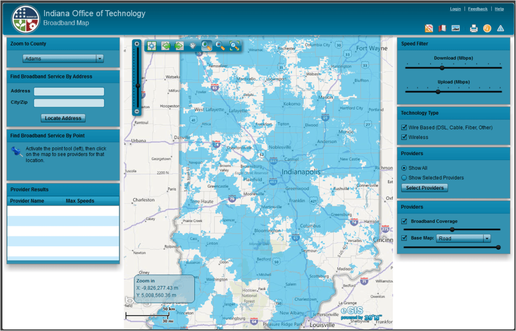The image size is (516, 331).
Task: Select the Zoom out magnifier tool
Action: 221,46
